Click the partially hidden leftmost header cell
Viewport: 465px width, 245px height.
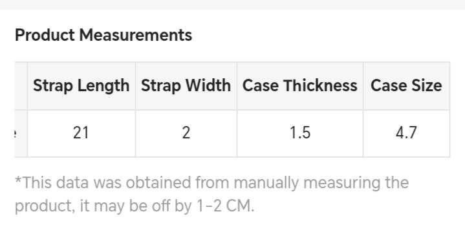[21, 86]
